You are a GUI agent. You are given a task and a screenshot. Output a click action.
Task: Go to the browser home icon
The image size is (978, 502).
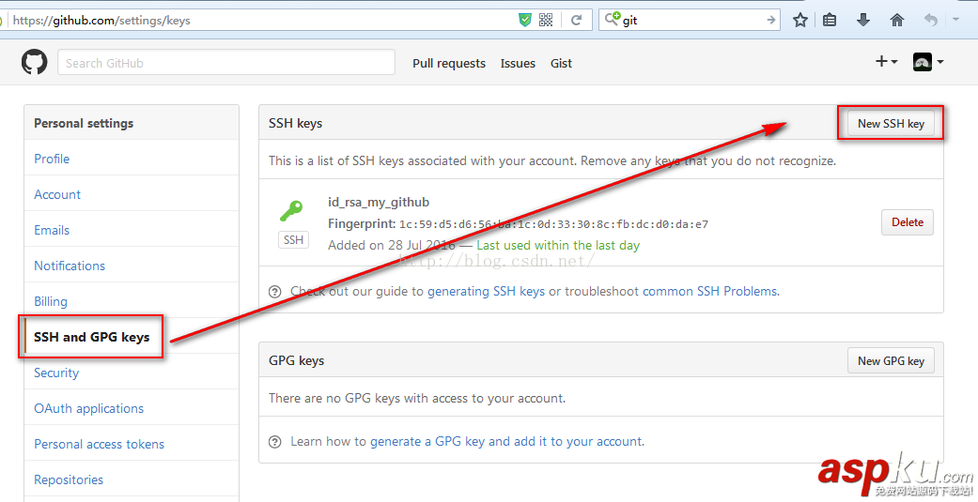click(x=897, y=20)
